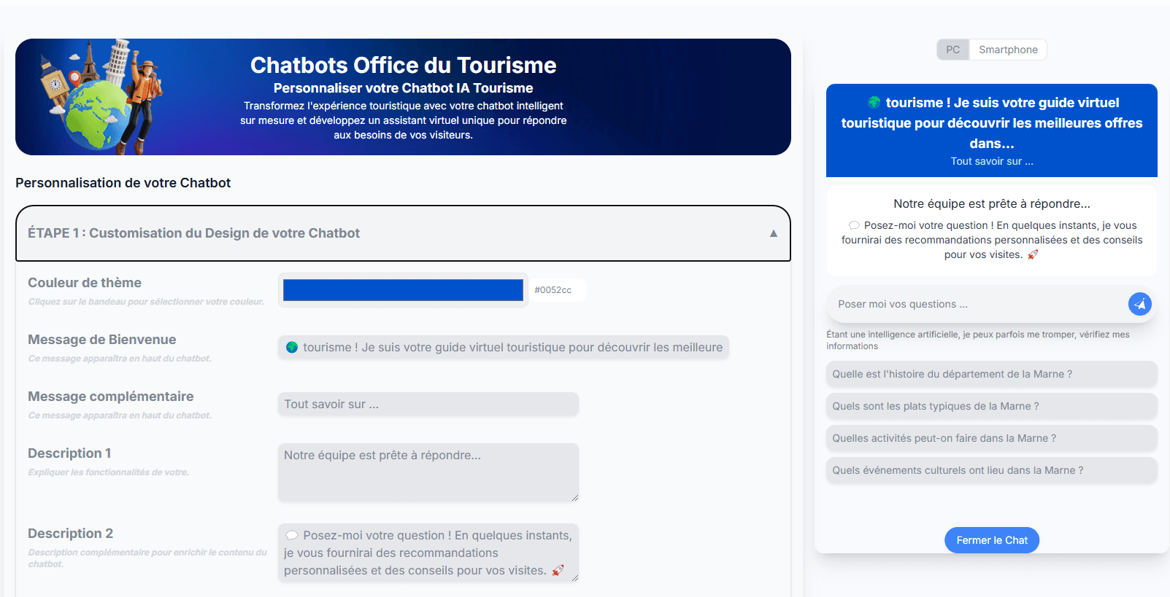Screen dimensions: 1170x597
Task: Switch preview to Smartphone mode
Action: pos(1007,50)
